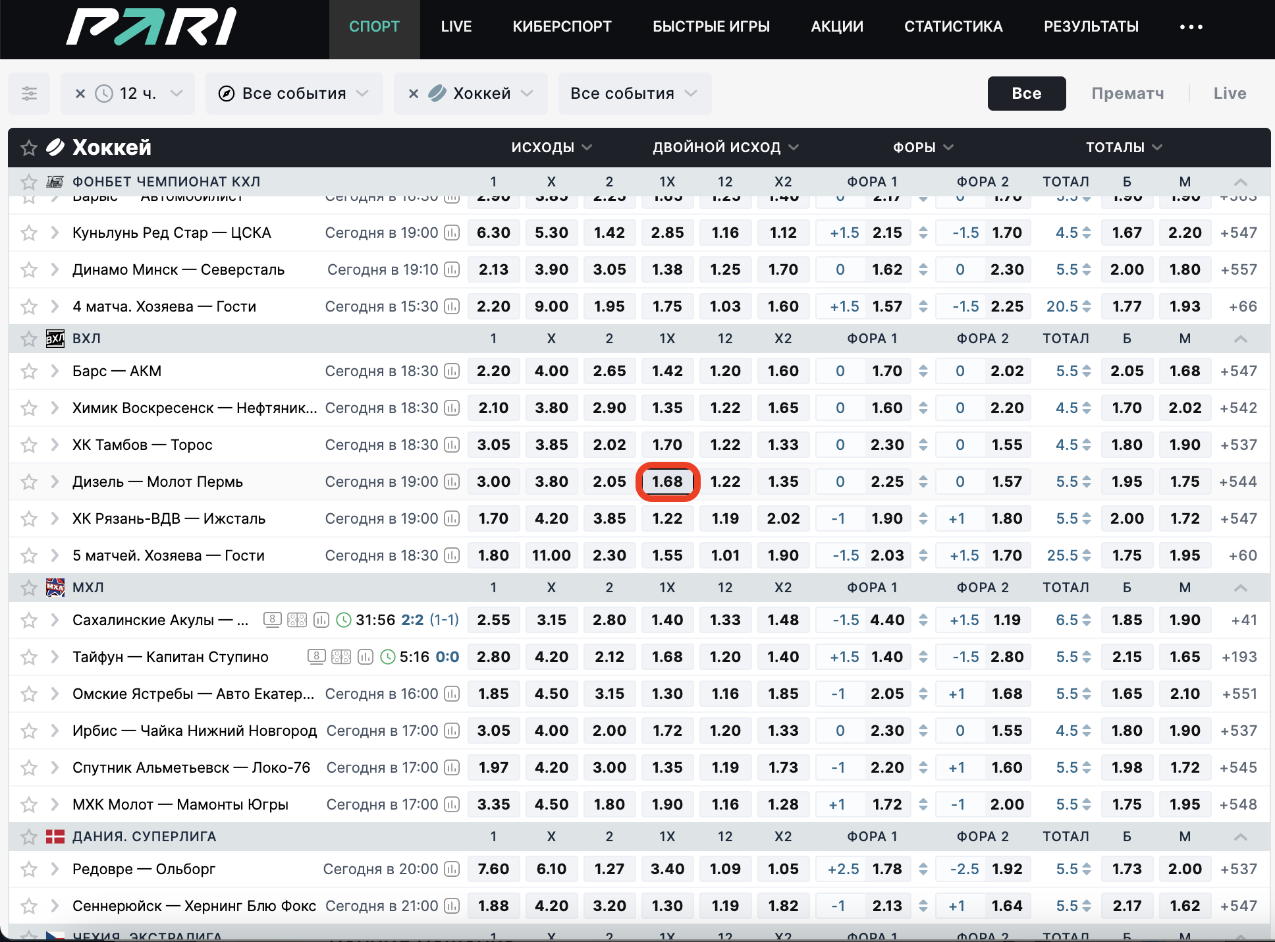Screen dimensions: 1275x942
Task: Open the РЕЗУЛЬТАТЫ tab
Action: 1091,27
